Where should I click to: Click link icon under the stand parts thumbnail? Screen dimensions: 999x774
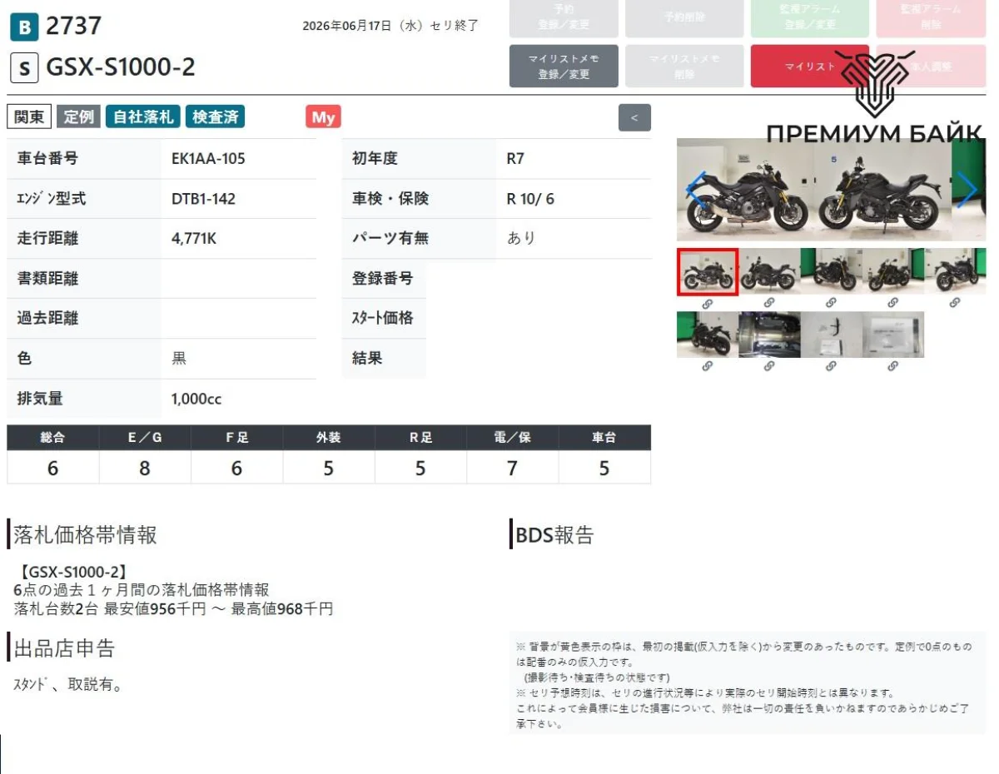pyautogui.click(x=831, y=366)
